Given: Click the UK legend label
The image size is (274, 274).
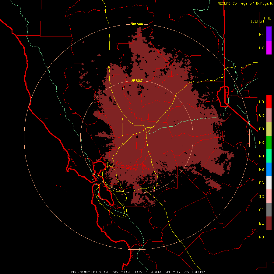Looking at the screenshot, I should point(261,48).
